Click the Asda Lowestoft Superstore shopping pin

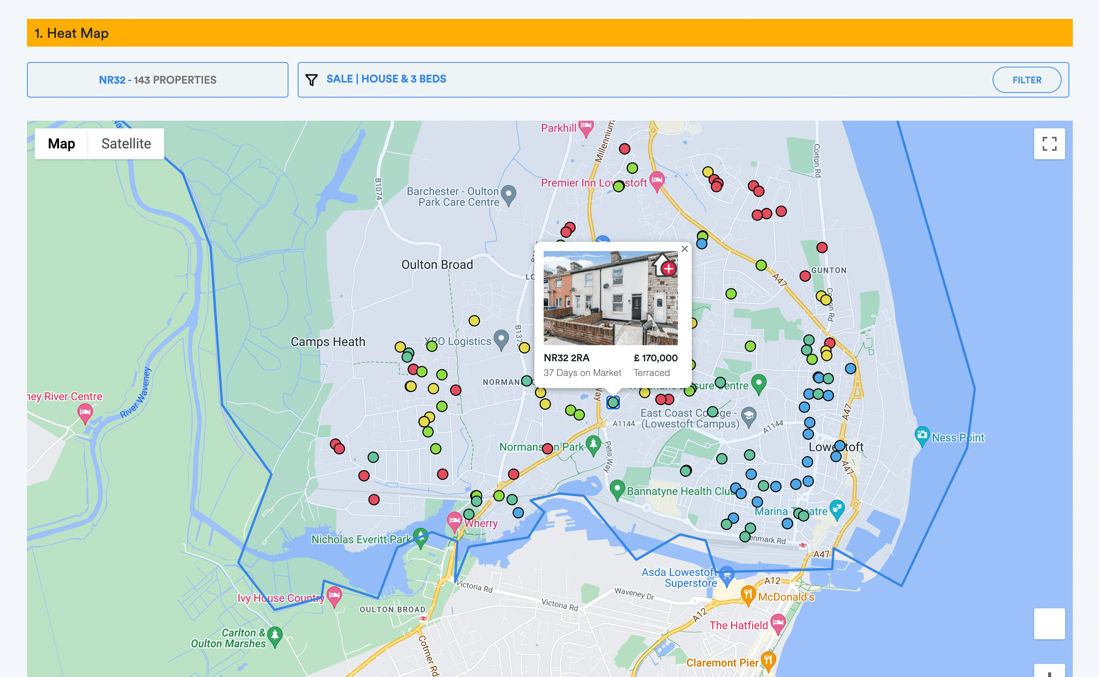pos(727,574)
